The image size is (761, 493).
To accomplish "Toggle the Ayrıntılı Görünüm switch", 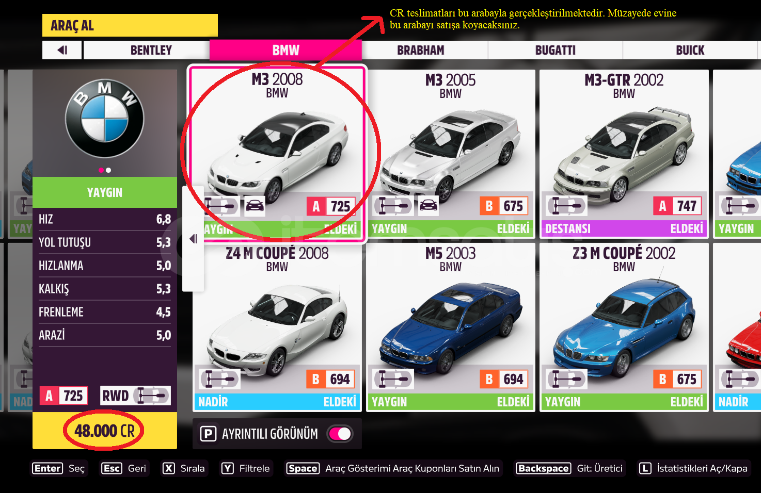I will click(340, 434).
